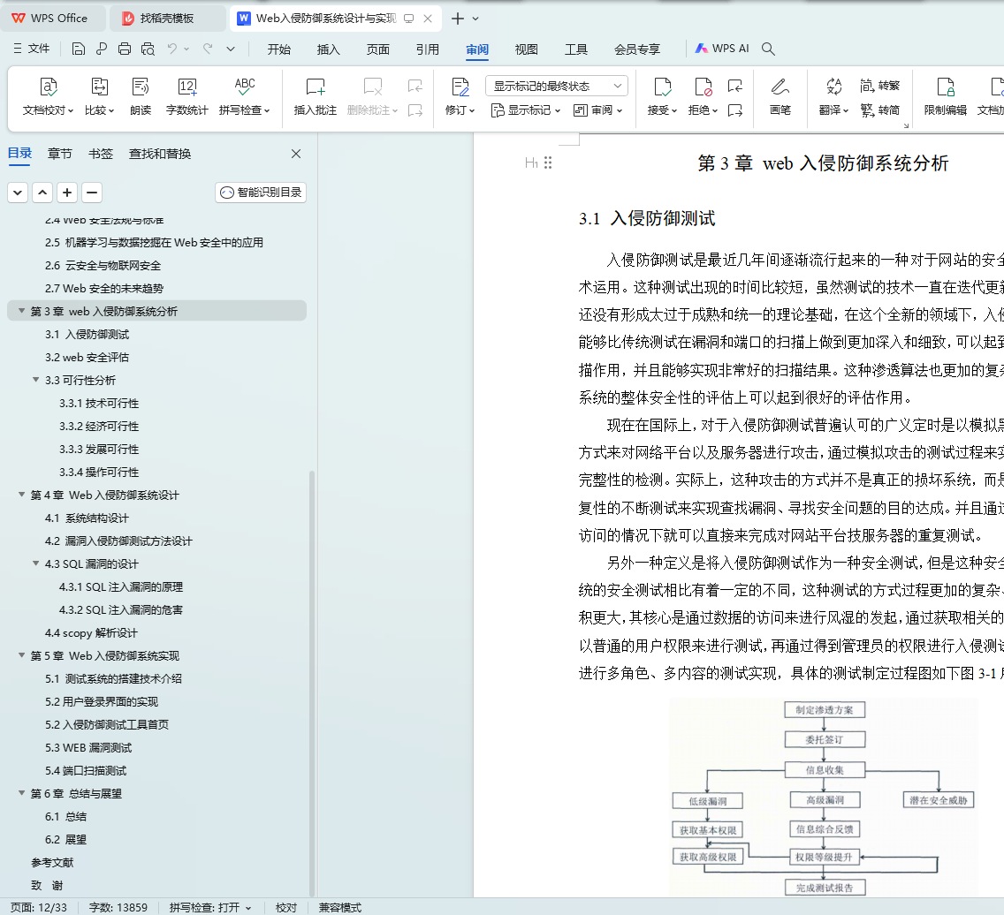Open the 文件 menu
This screenshot has width=1004, height=915.
32,49
